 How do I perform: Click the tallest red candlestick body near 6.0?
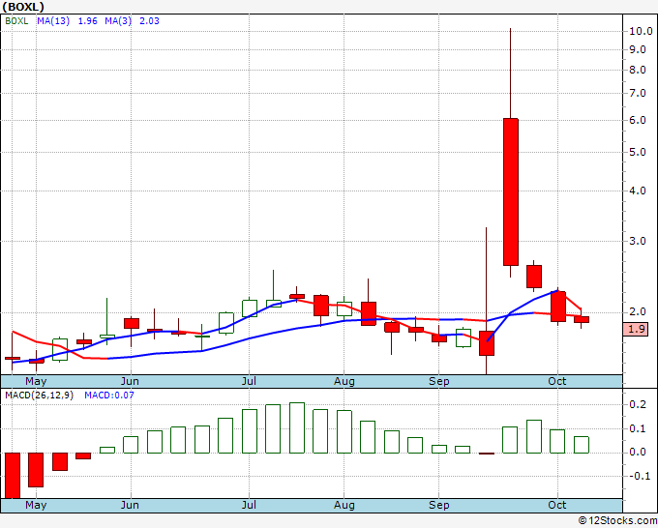pyautogui.click(x=511, y=192)
